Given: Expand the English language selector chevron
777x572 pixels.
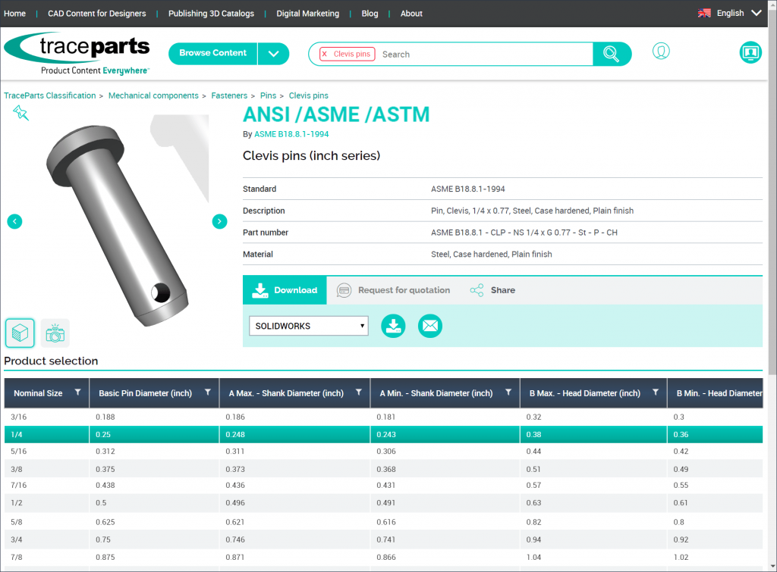Looking at the screenshot, I should coord(757,13).
